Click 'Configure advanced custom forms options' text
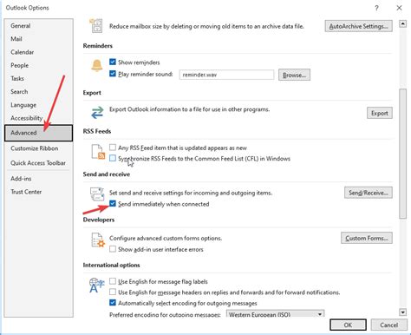 tap(166, 238)
